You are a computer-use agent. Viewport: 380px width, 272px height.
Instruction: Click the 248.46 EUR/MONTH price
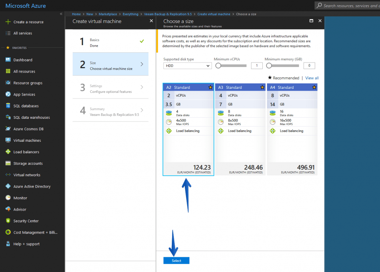coord(246,169)
